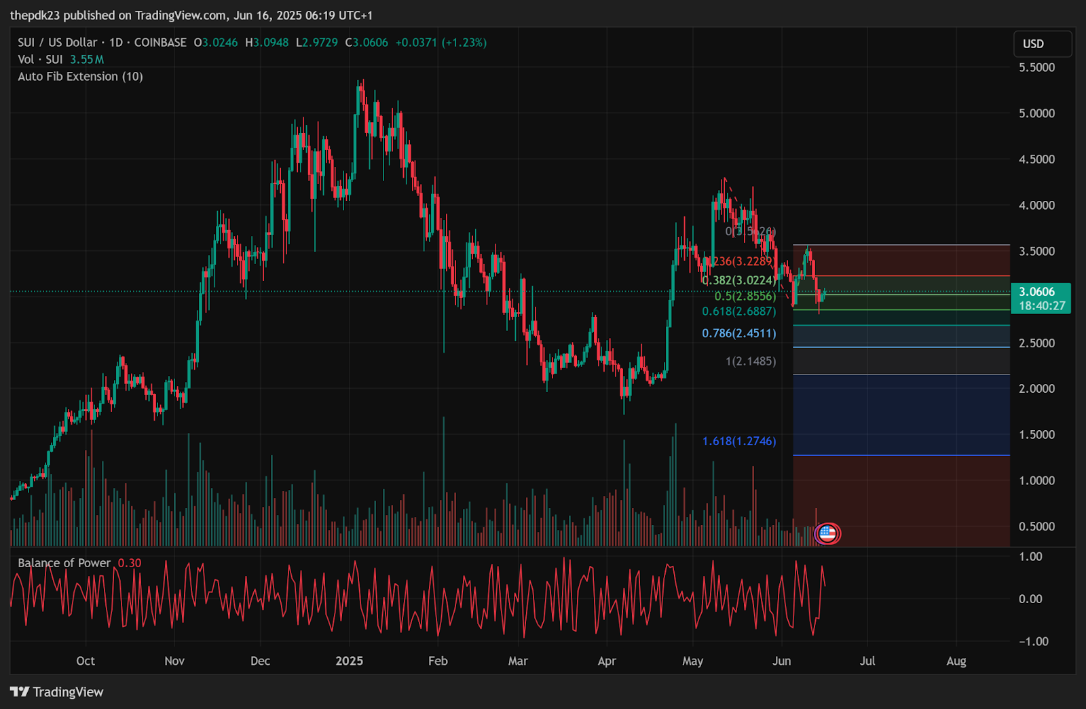Click the 2.0000 price axis label
This screenshot has height=709, width=1086.
point(1036,389)
